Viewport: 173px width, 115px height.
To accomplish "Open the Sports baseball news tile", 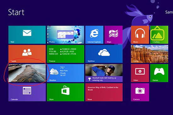I will point(104,73).
